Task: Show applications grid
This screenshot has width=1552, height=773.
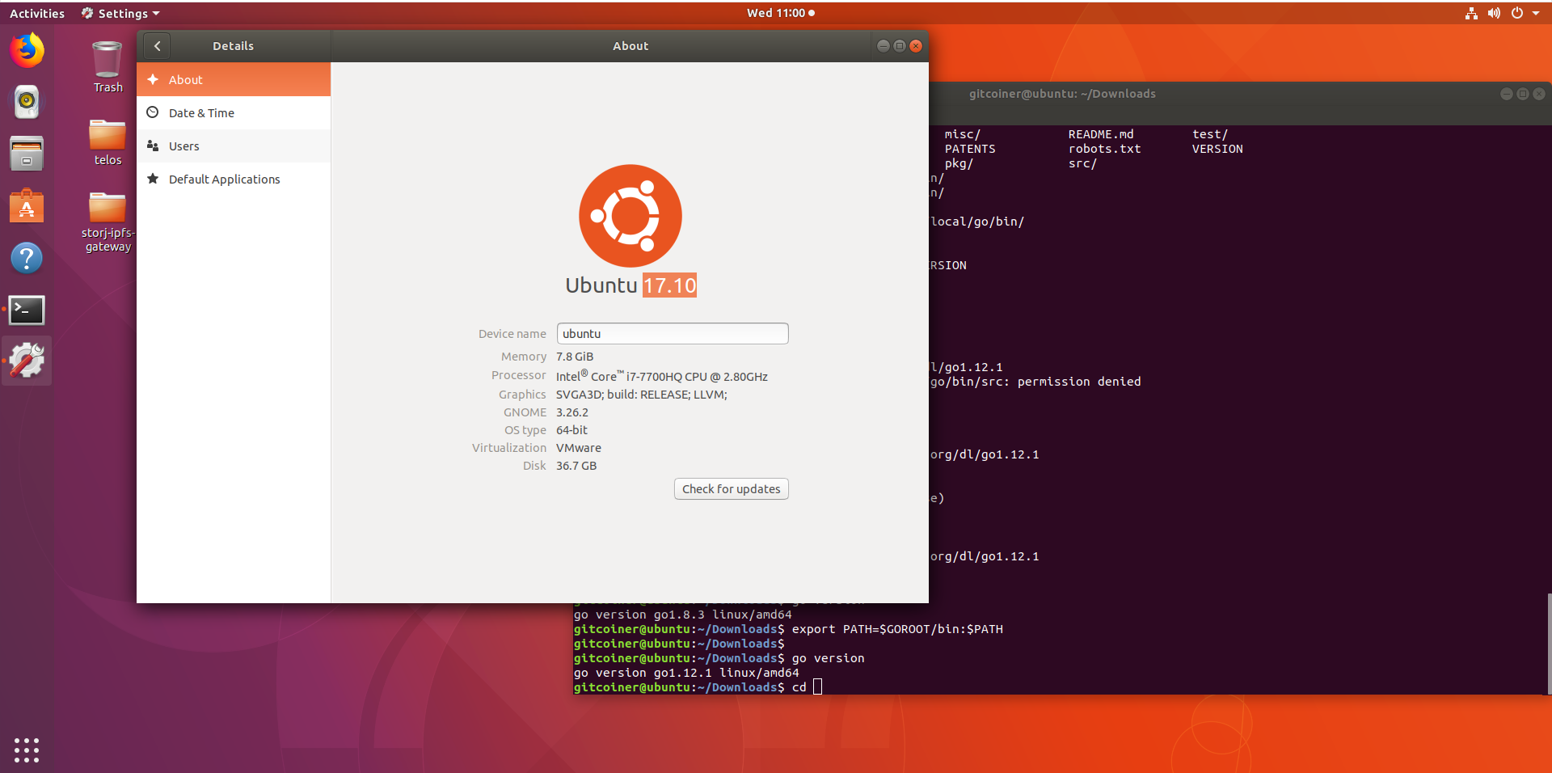Action: point(27,750)
